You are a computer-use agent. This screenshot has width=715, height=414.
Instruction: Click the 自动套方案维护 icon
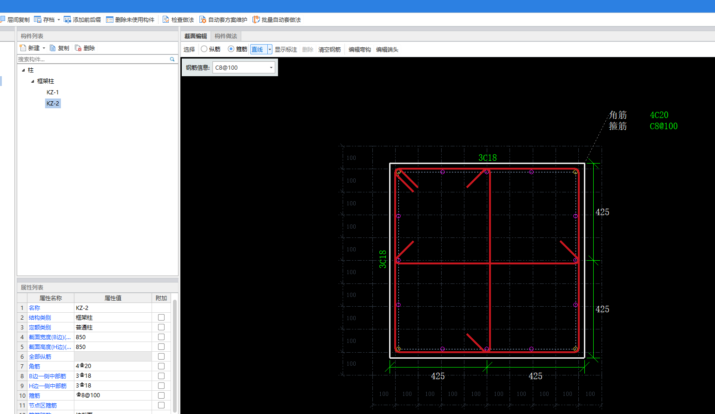[203, 20]
